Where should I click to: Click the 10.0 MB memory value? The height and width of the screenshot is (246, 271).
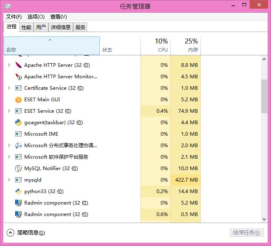[x=188, y=169]
